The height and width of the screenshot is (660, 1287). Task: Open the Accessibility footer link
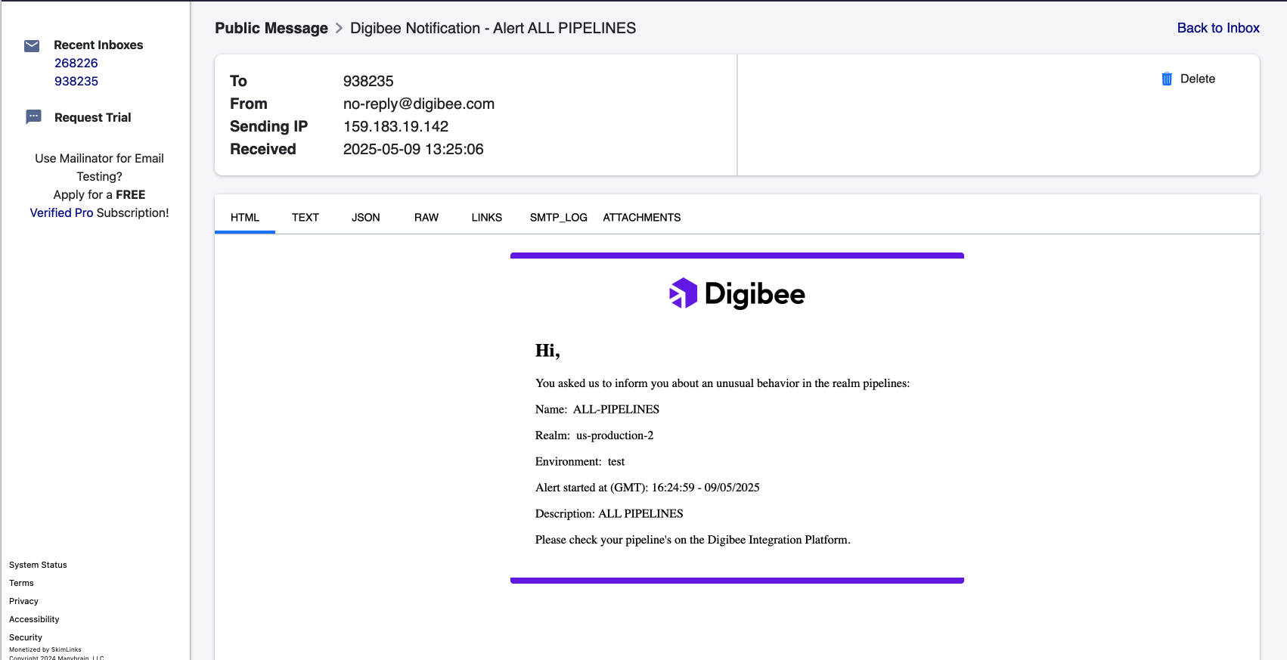click(34, 619)
